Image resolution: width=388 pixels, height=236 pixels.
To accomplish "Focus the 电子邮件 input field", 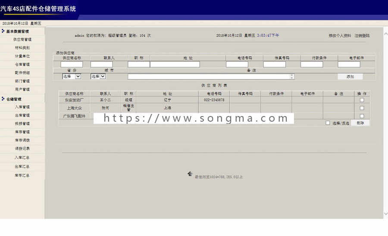I will point(349,64).
